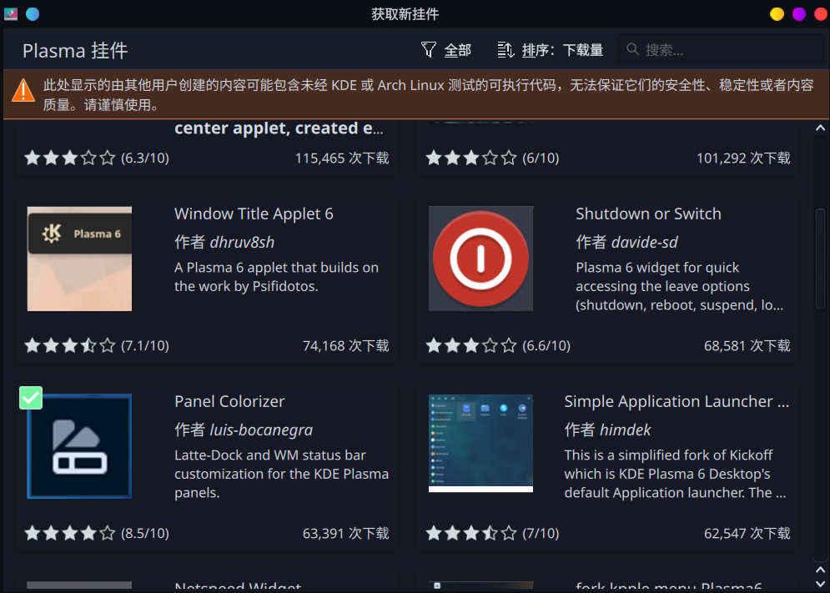Image resolution: width=830 pixels, height=593 pixels.
Task: Click the scroll up arrow at the list top
Action: 821,128
